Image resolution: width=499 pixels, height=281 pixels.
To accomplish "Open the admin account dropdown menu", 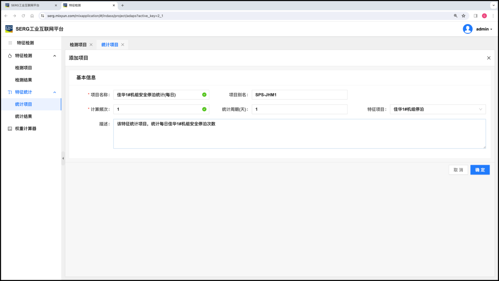I will (484, 29).
